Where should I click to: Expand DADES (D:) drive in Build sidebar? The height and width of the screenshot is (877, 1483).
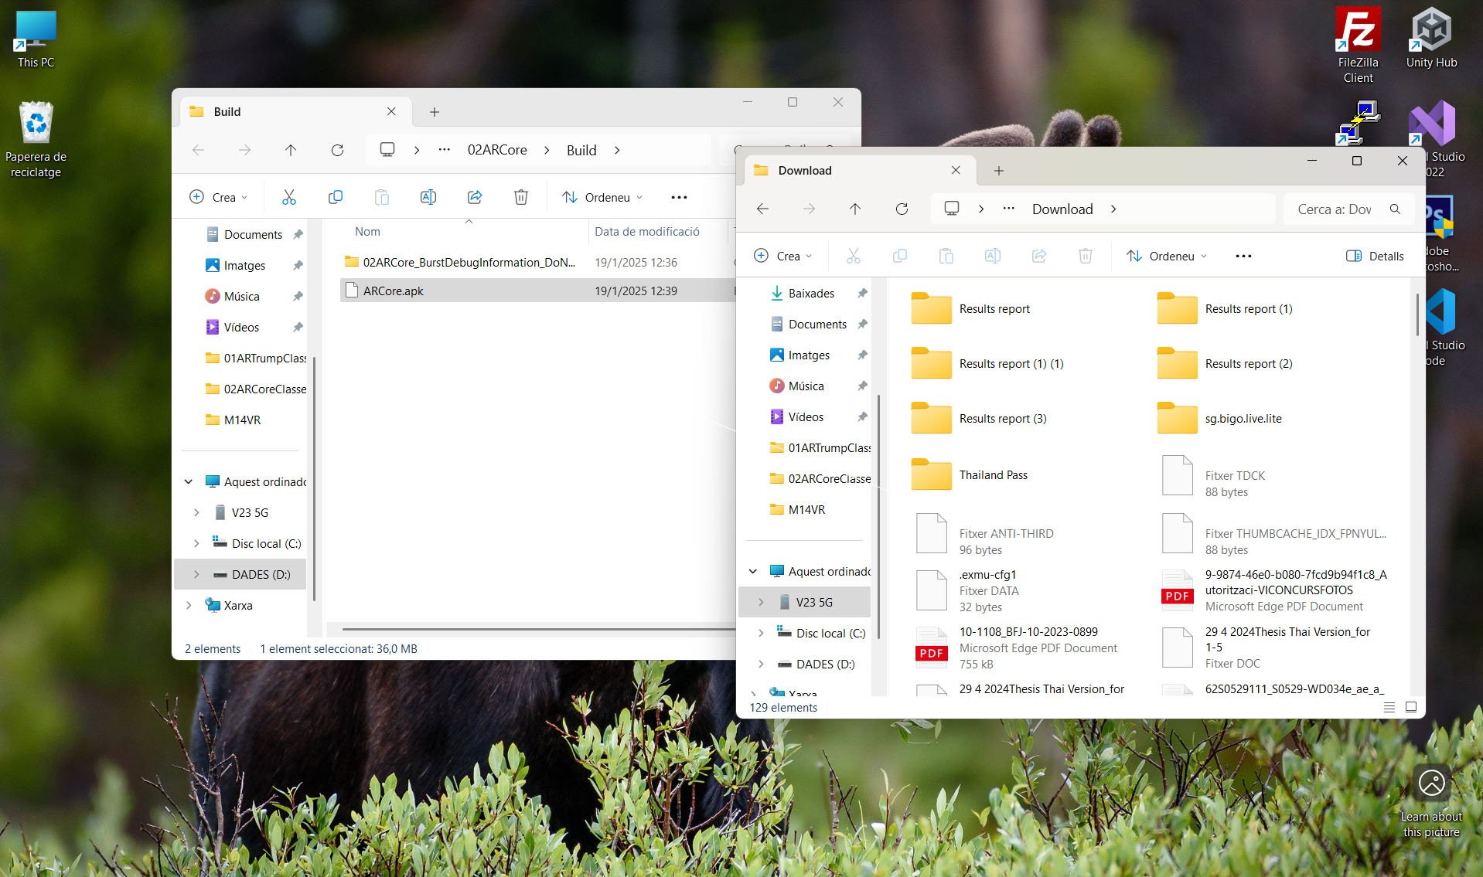[x=196, y=574]
